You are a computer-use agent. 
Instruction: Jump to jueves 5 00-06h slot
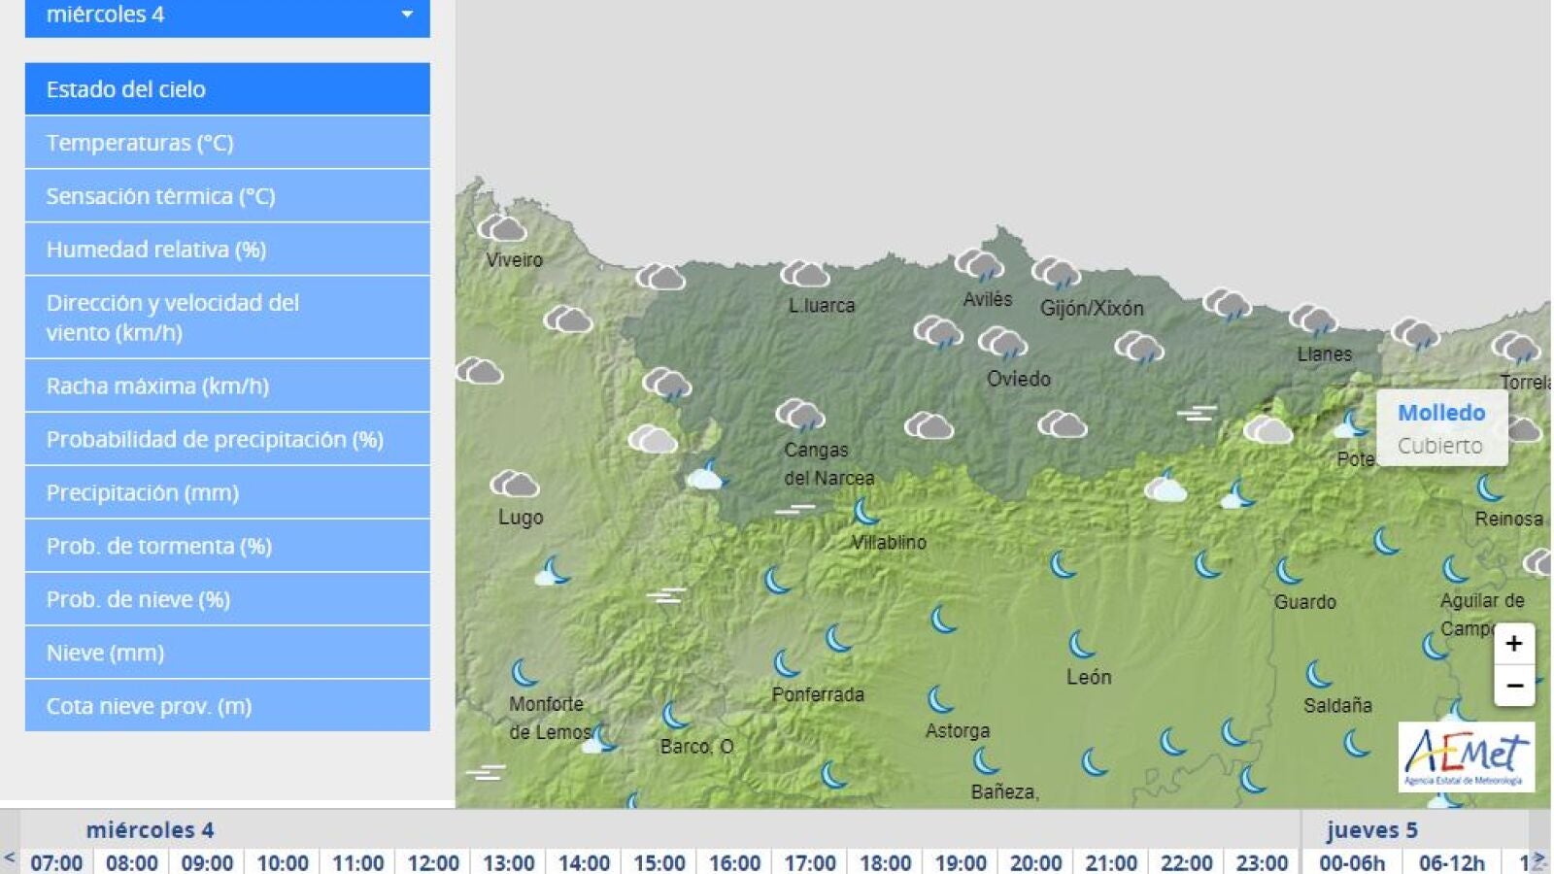[x=1352, y=862]
